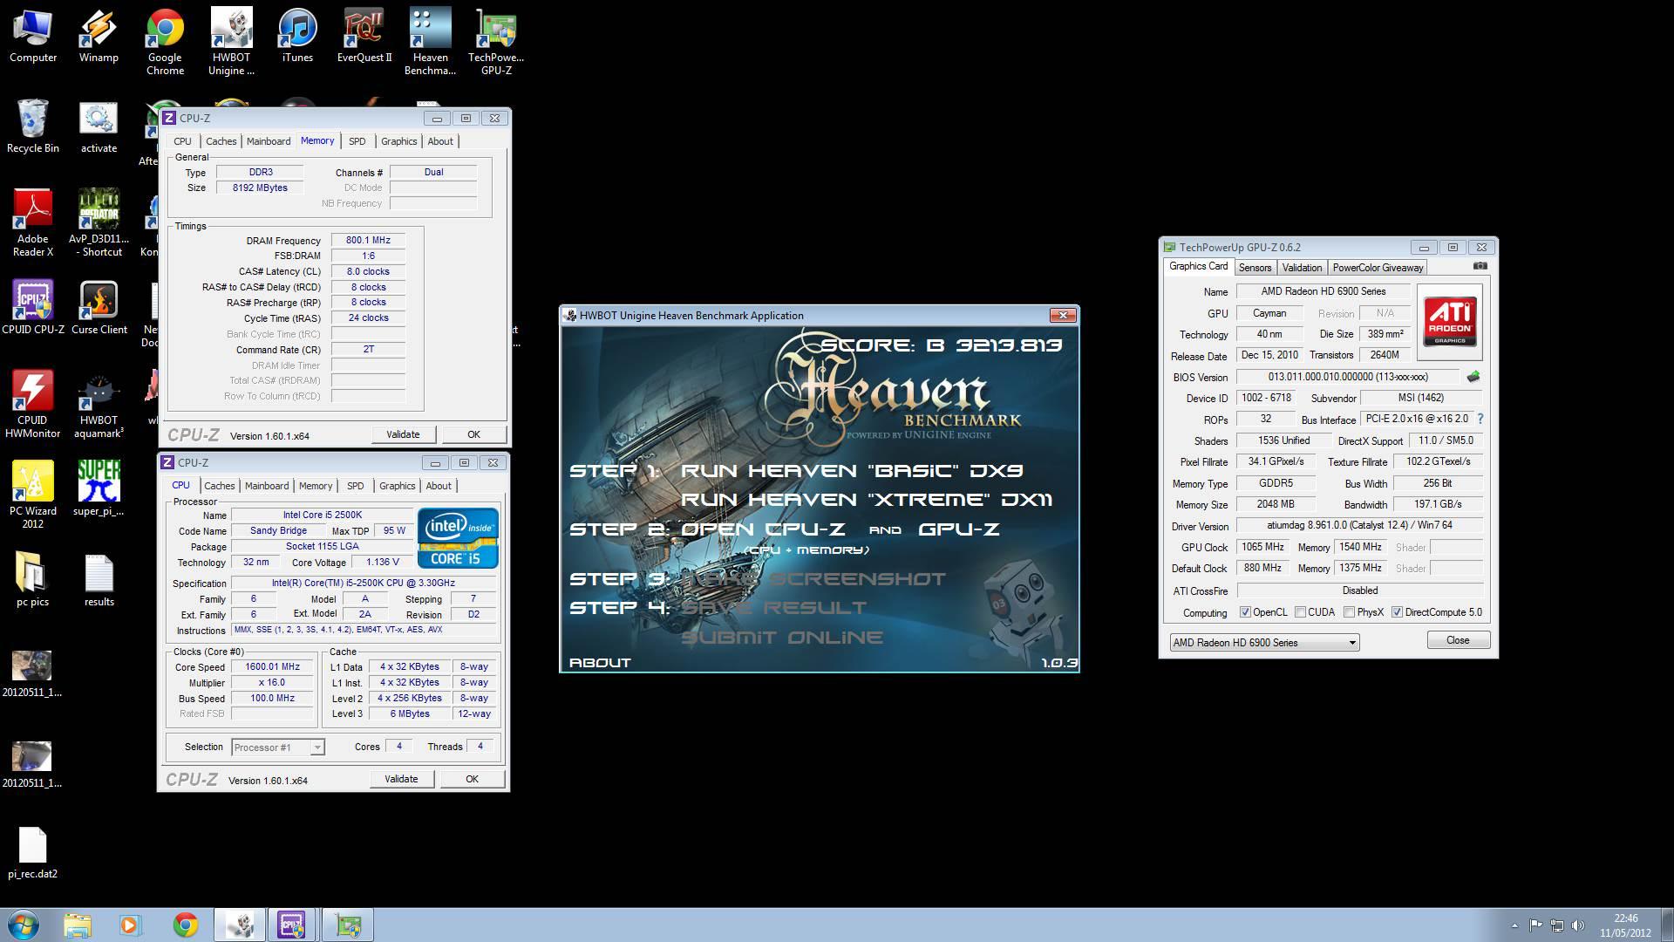Open first 20120511 photo thumbnail

32,673
